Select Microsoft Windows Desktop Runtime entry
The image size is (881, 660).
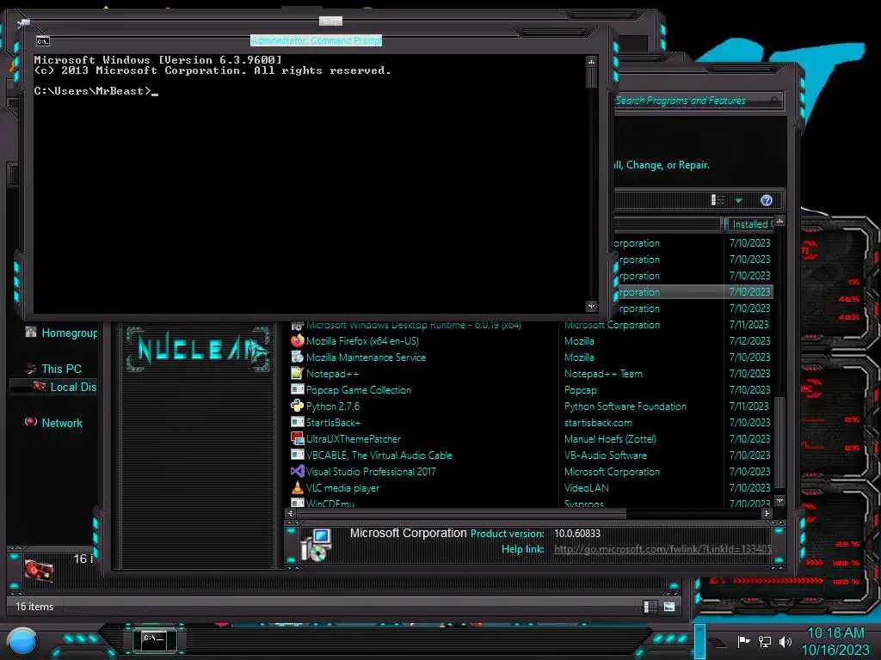[x=414, y=325]
